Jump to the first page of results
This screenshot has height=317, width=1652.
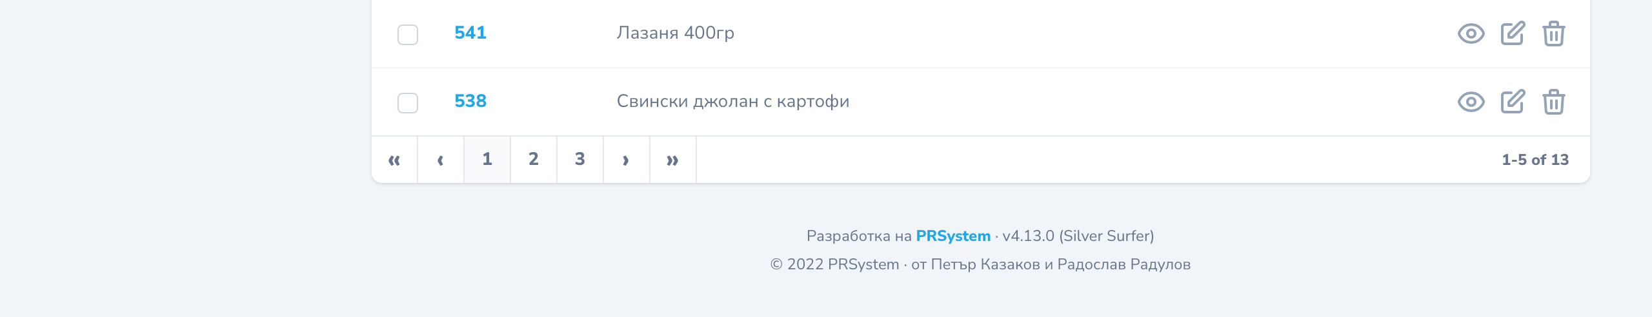(394, 160)
